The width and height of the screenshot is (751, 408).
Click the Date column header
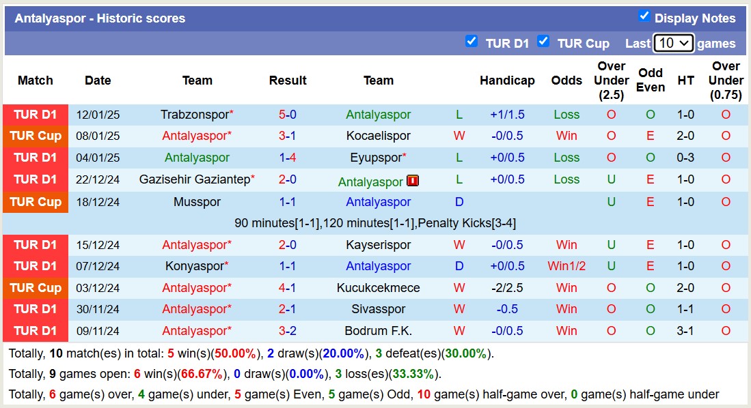pyautogui.click(x=98, y=81)
